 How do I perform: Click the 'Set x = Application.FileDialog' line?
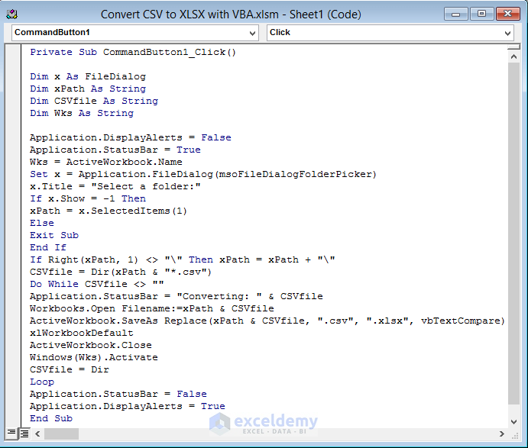(203, 174)
